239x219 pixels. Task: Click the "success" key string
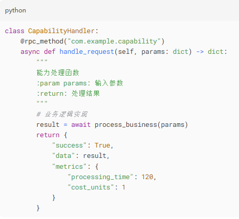pyautogui.click(x=69, y=145)
